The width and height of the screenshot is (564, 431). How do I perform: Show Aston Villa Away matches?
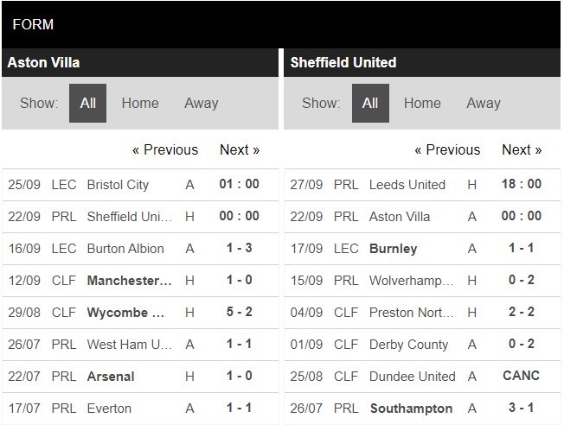click(201, 103)
